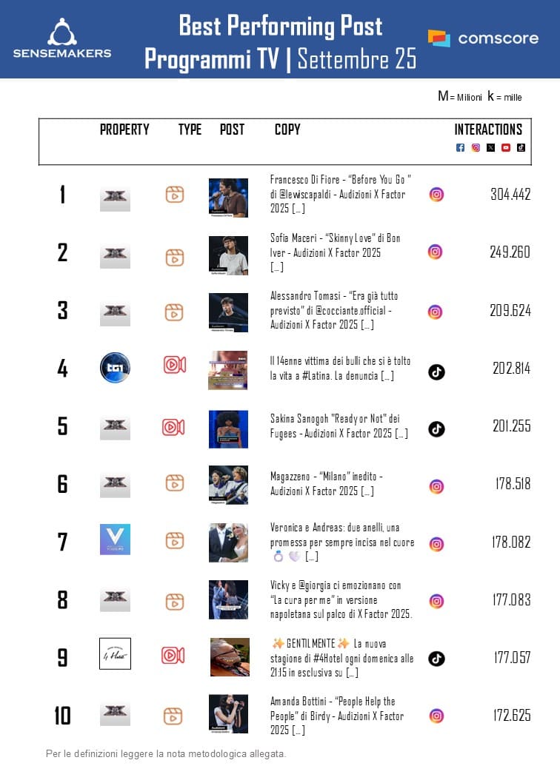Click the Comscore logo in the header
Viewport: 560px width, 783px height.
tap(483, 38)
